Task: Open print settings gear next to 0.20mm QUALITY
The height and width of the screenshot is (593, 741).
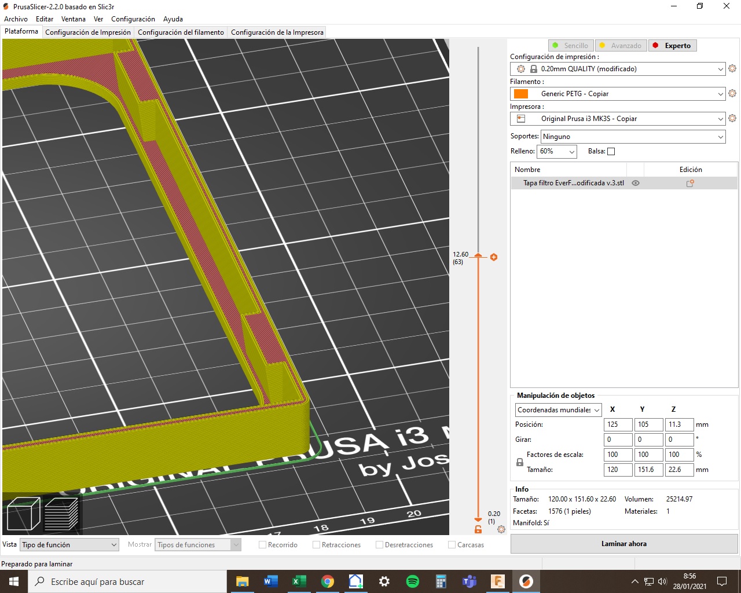Action: click(x=732, y=69)
